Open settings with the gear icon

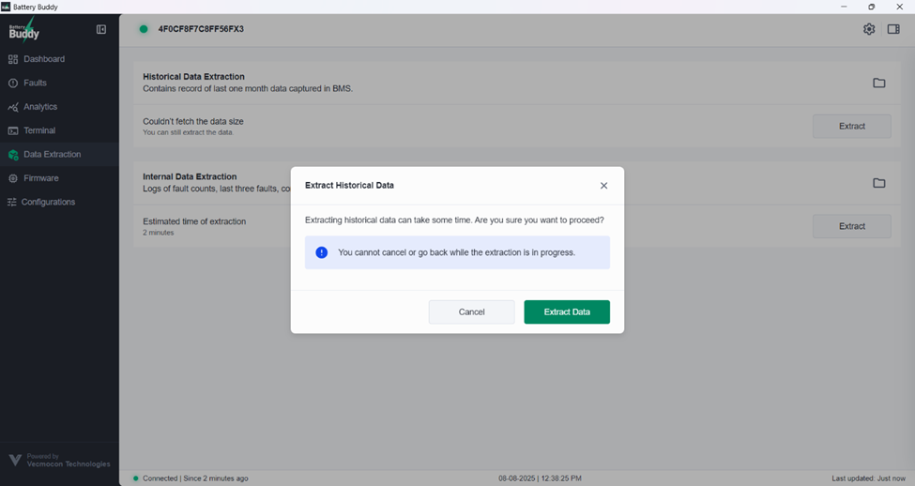[869, 29]
